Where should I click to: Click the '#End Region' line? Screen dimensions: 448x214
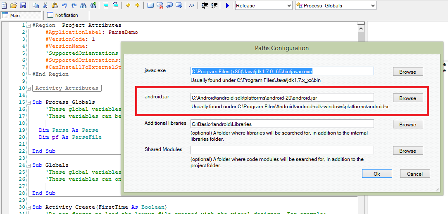point(50,74)
